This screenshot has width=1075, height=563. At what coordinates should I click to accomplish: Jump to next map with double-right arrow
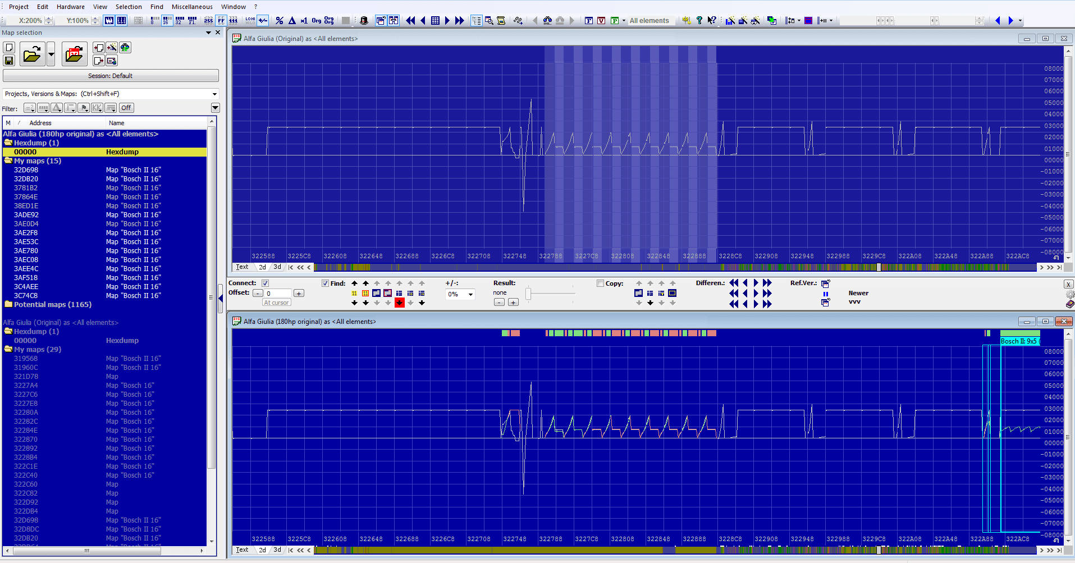(460, 21)
